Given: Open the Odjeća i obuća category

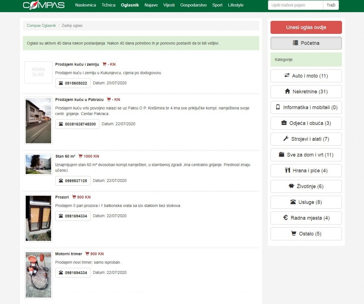Looking at the screenshot, I should point(306,123).
